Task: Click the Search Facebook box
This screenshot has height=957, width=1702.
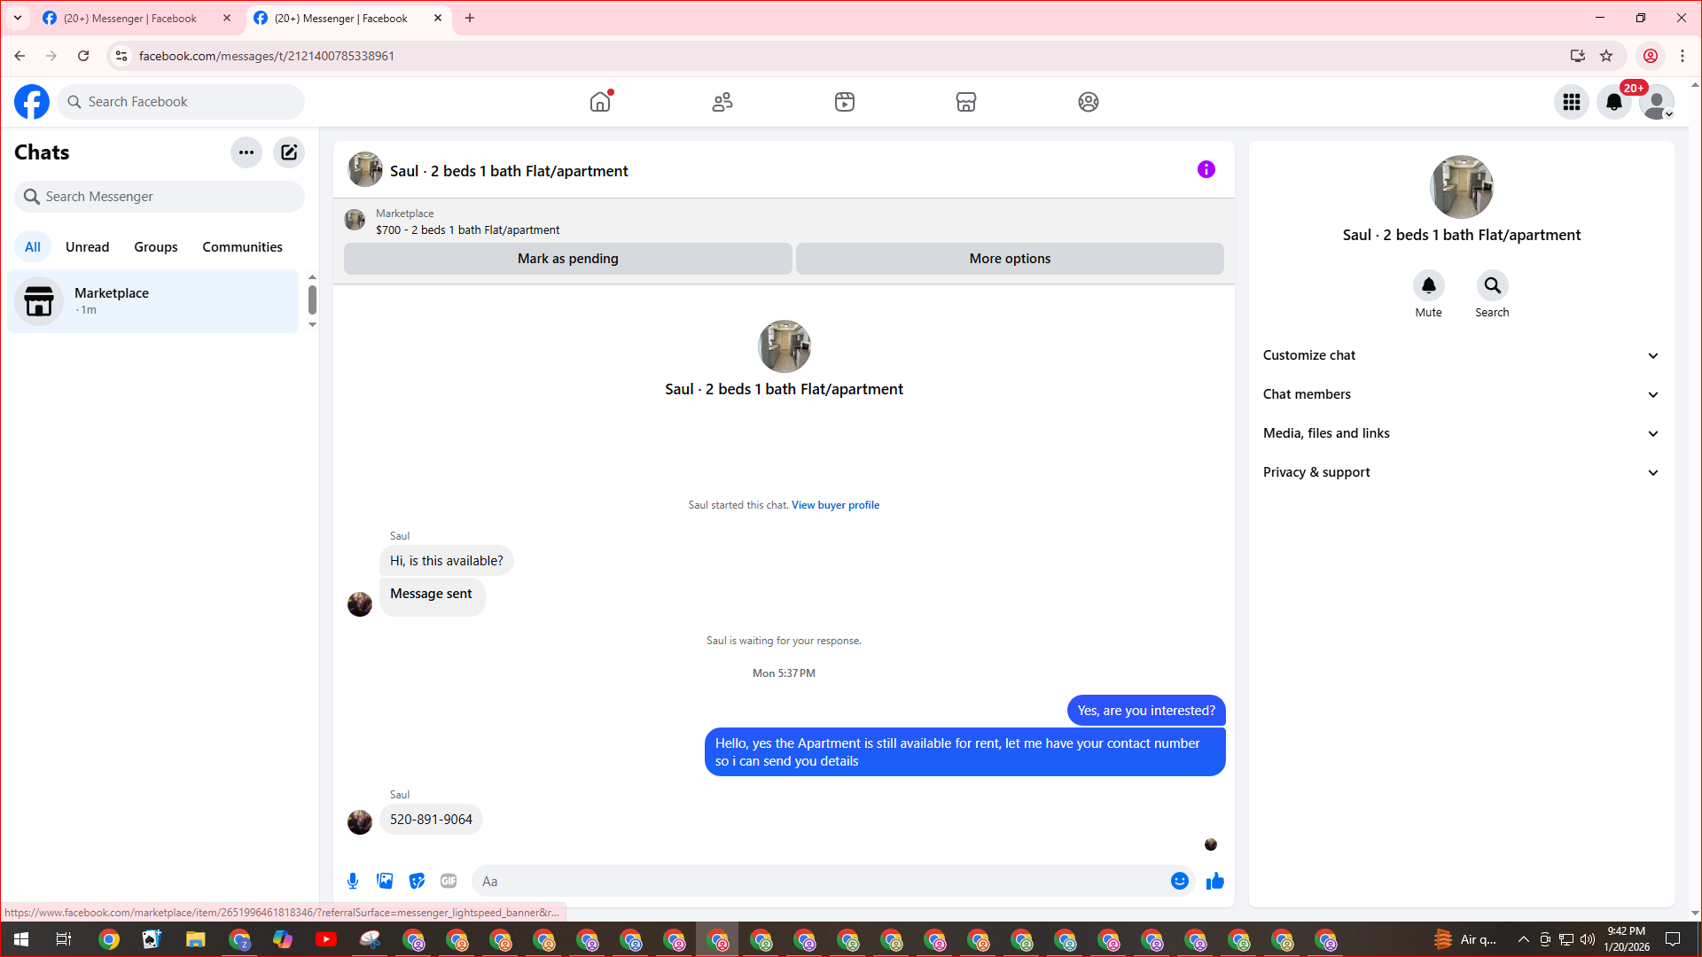Action: 182,102
